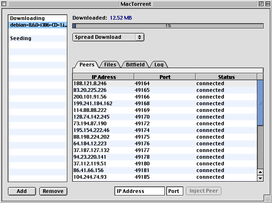Viewport: 272px width, 203px height.
Task: Click the MacTorrent title bar text
Action: tap(136, 4)
